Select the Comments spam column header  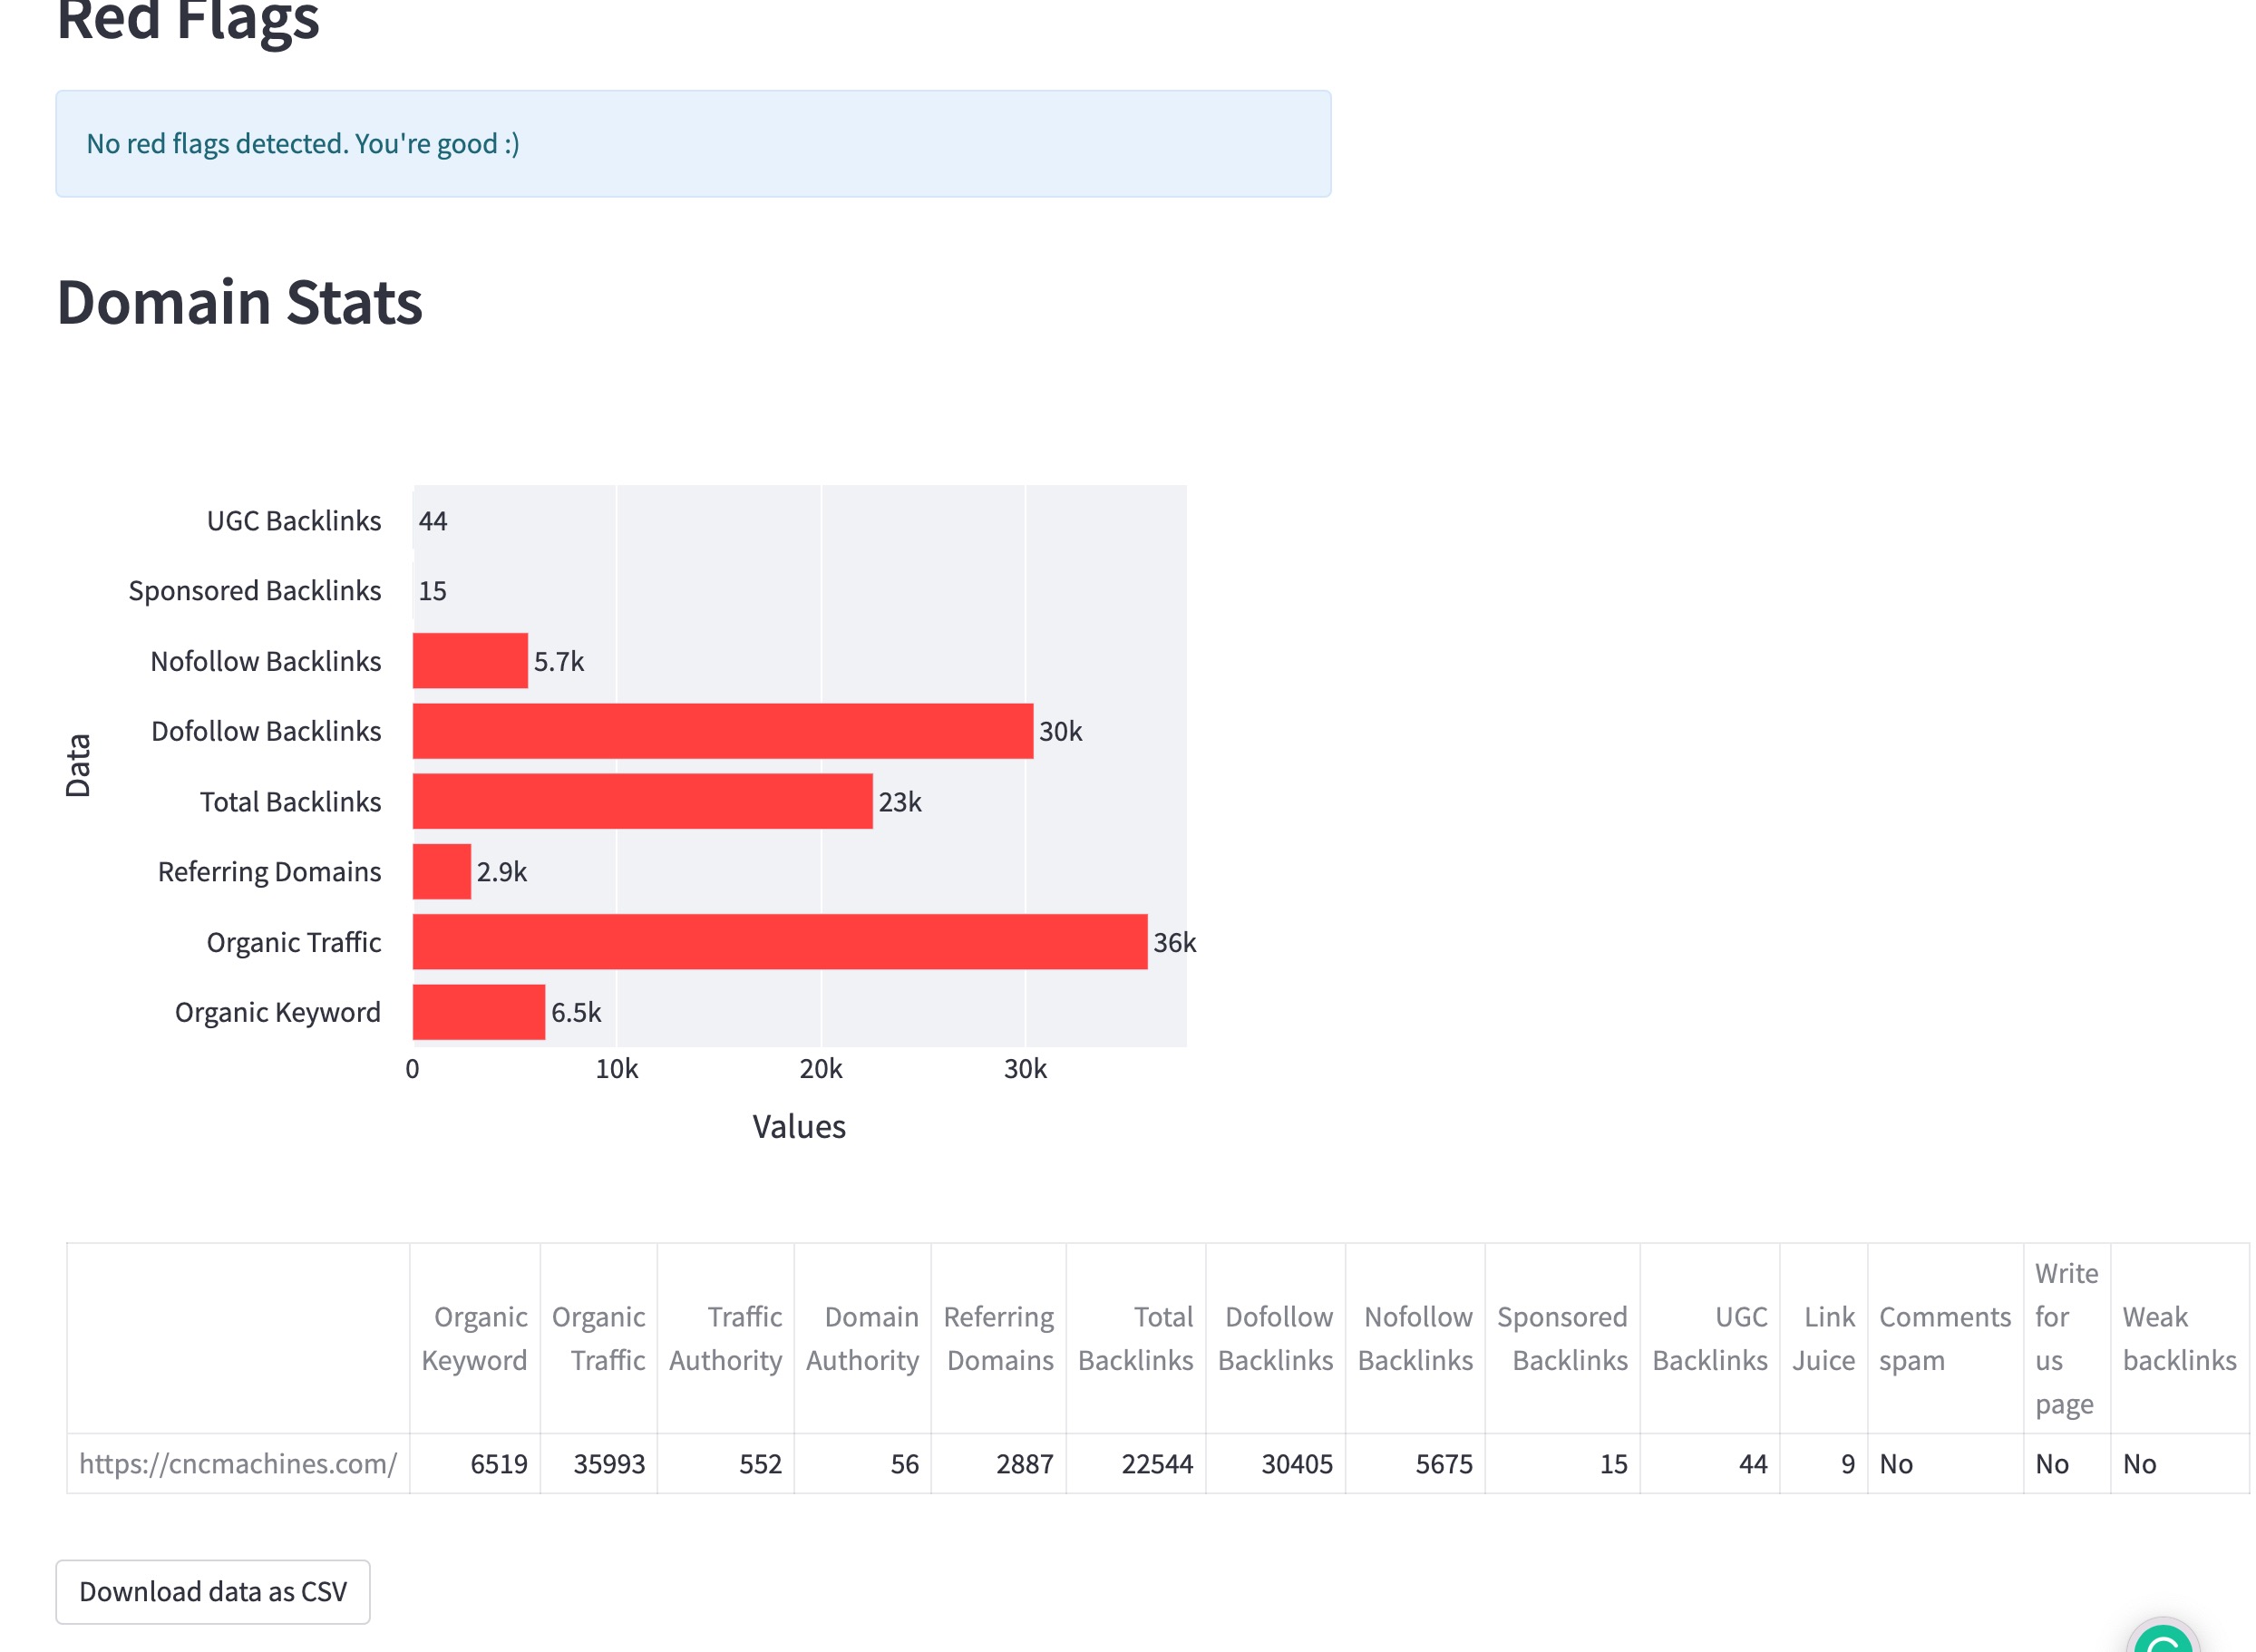(x=1945, y=1338)
